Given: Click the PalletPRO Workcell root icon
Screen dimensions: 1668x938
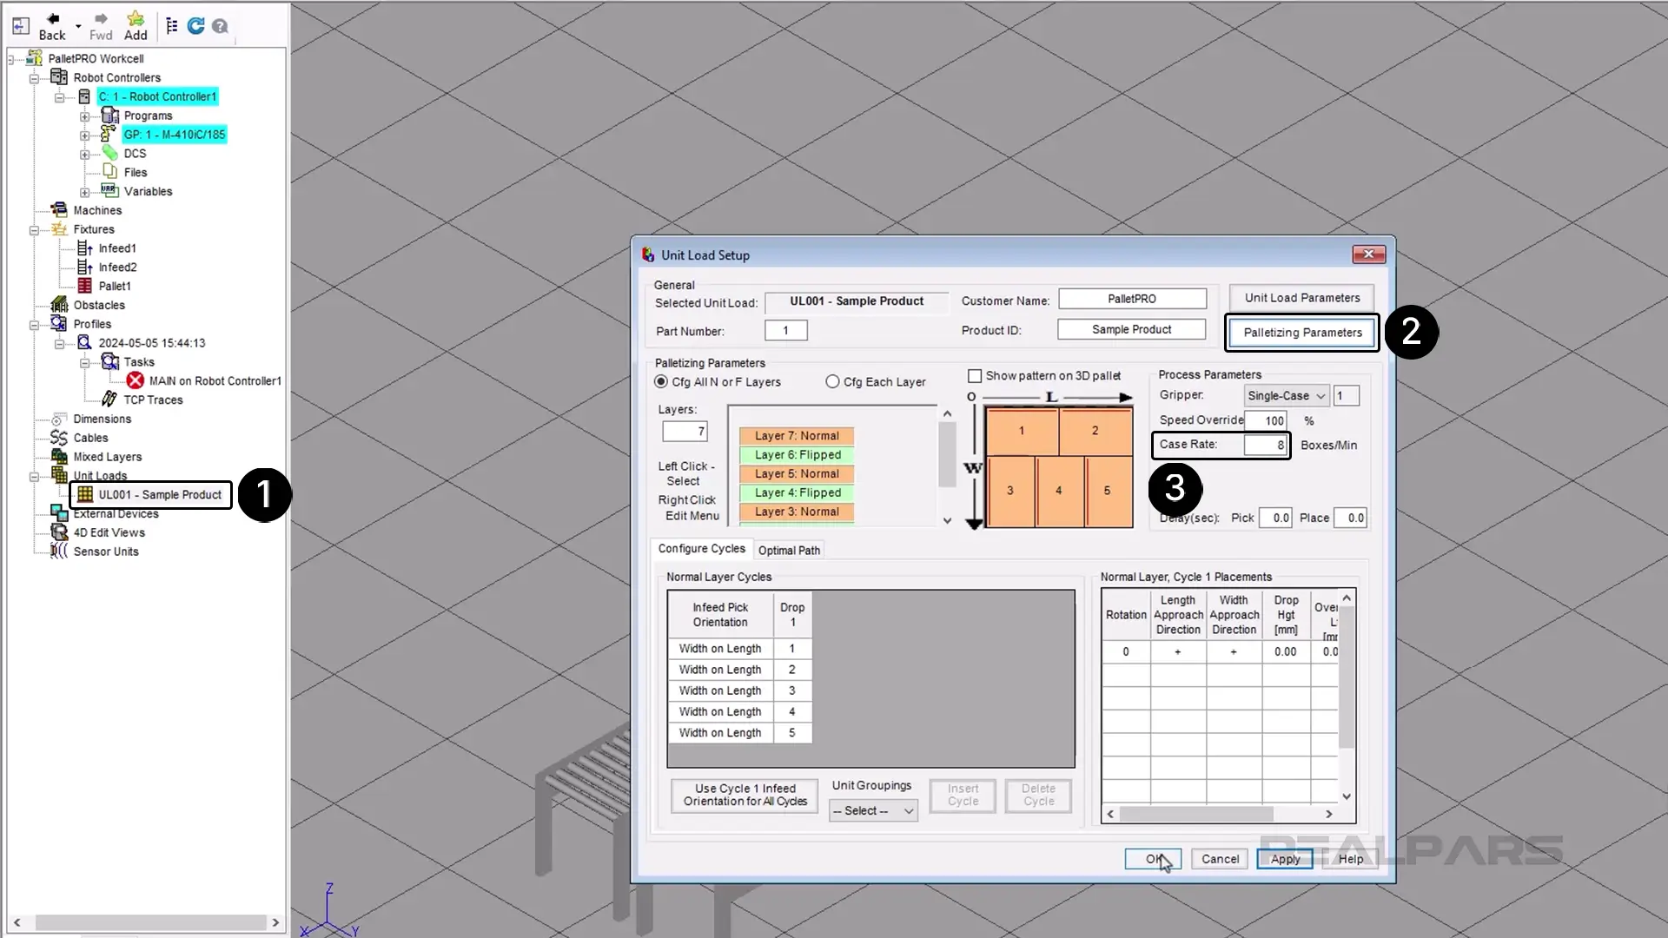Looking at the screenshot, I should pyautogui.click(x=35, y=58).
